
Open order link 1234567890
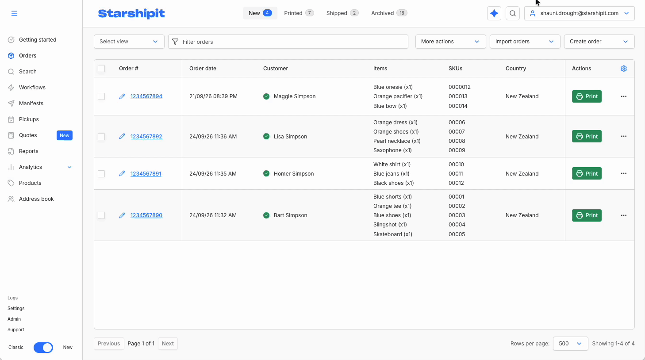pyautogui.click(x=146, y=215)
